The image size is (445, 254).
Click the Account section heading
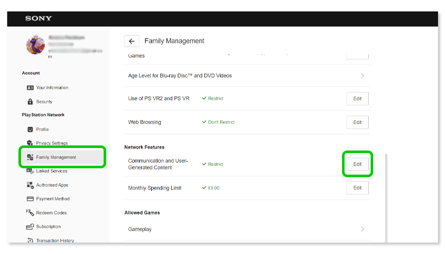coord(31,73)
